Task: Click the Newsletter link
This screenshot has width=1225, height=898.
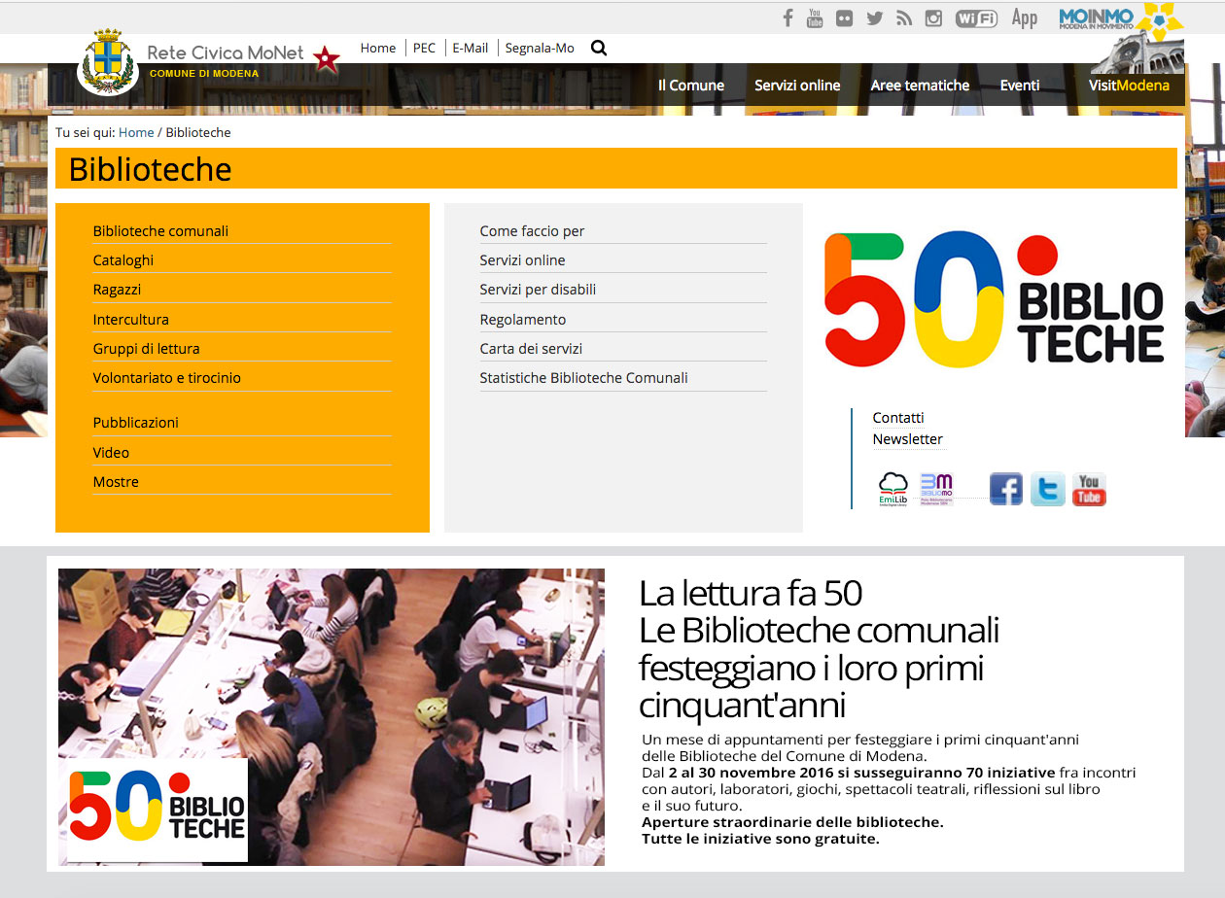Action: [x=906, y=438]
